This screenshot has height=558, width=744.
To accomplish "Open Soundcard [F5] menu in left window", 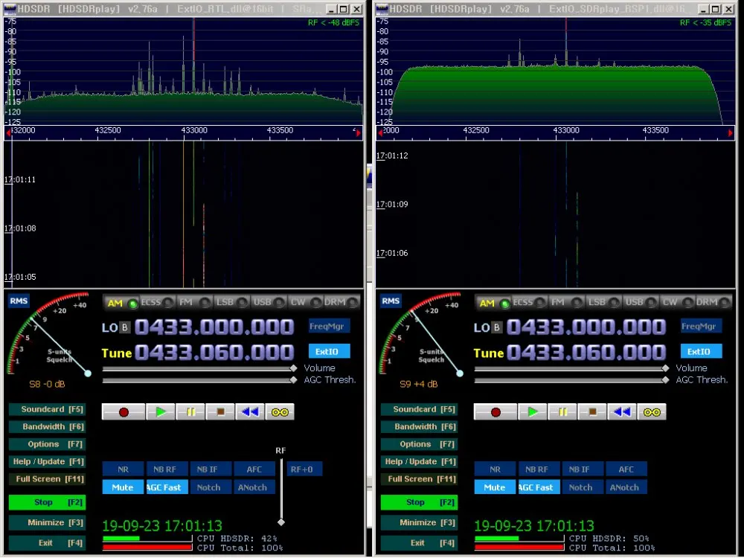I will coord(47,409).
